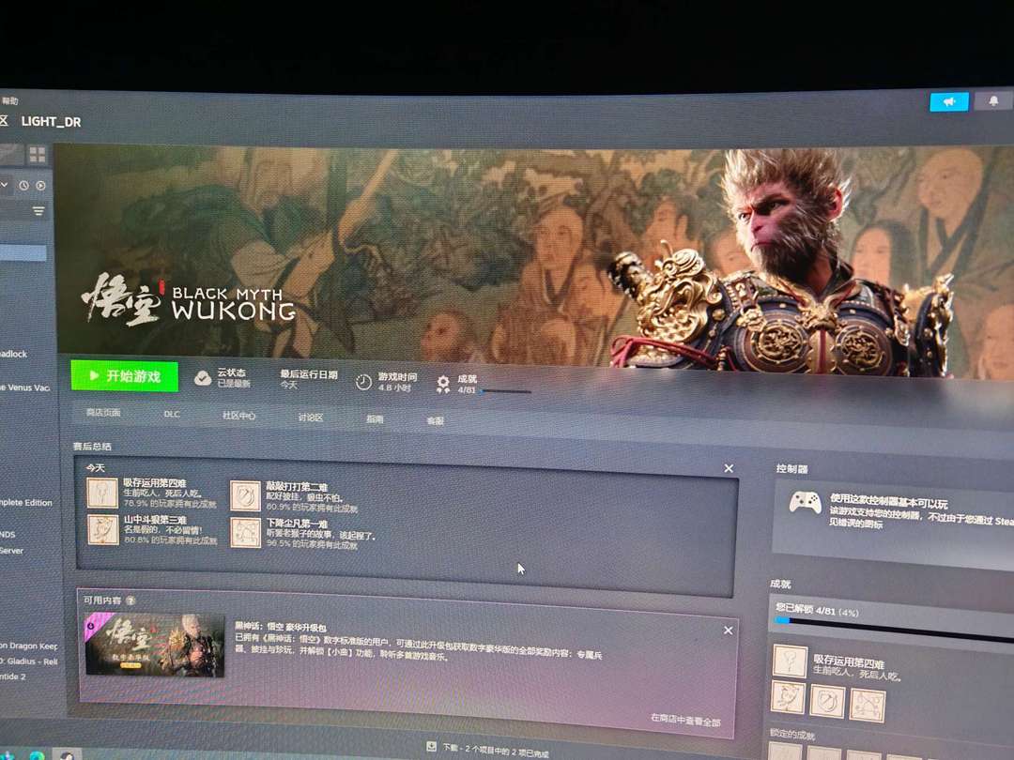
Task: Click the 下降尘凡第一难 achievement icon in summary
Action: [x=246, y=534]
